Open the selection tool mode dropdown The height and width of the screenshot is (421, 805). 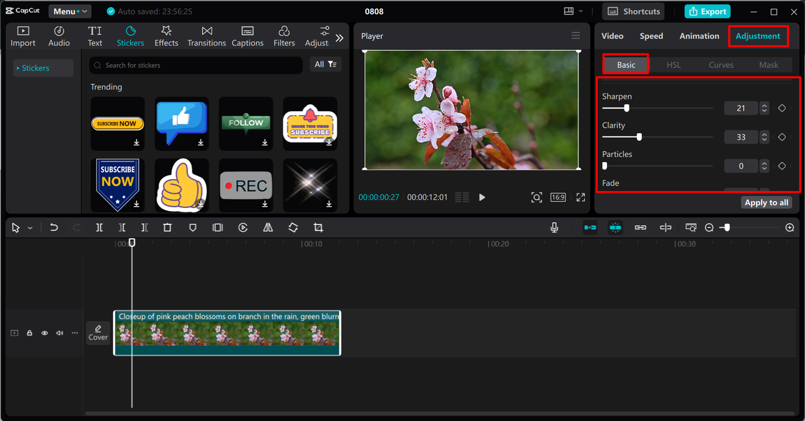coord(30,228)
